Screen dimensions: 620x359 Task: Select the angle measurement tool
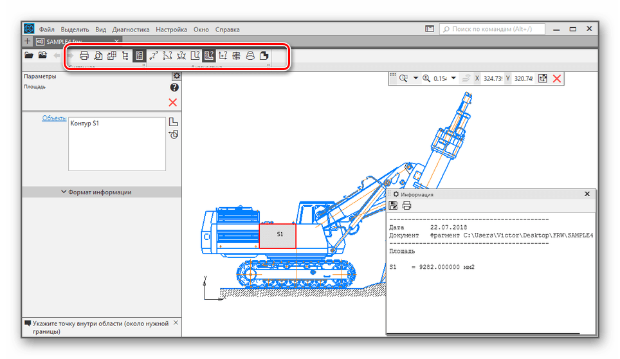pyautogui.click(x=181, y=56)
